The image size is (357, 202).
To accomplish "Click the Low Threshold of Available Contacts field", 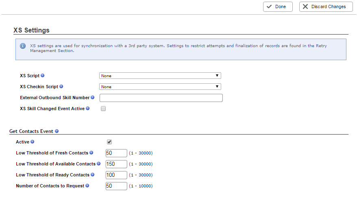I will [116, 164].
